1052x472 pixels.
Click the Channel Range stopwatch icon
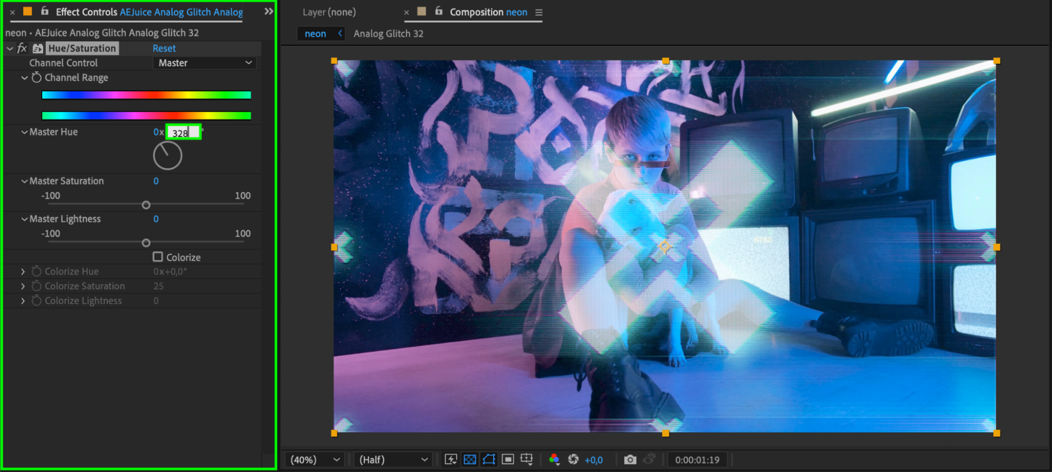click(36, 78)
